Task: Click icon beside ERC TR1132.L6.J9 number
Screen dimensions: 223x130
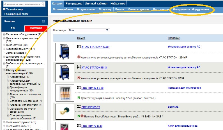Action: coord(79,88)
